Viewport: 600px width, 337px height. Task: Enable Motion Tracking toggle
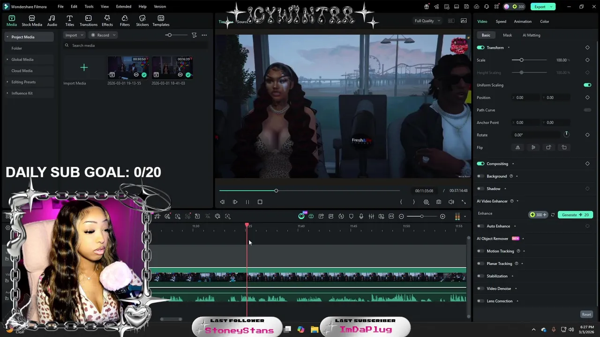(480, 251)
